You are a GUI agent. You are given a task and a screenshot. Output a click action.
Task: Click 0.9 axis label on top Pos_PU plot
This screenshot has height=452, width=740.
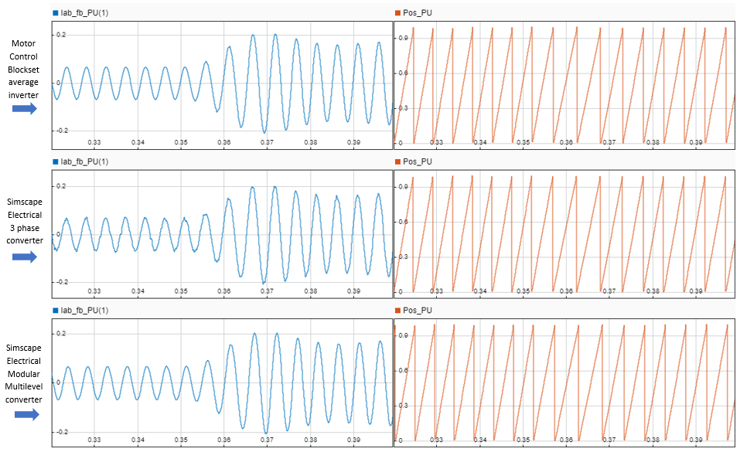coord(403,38)
